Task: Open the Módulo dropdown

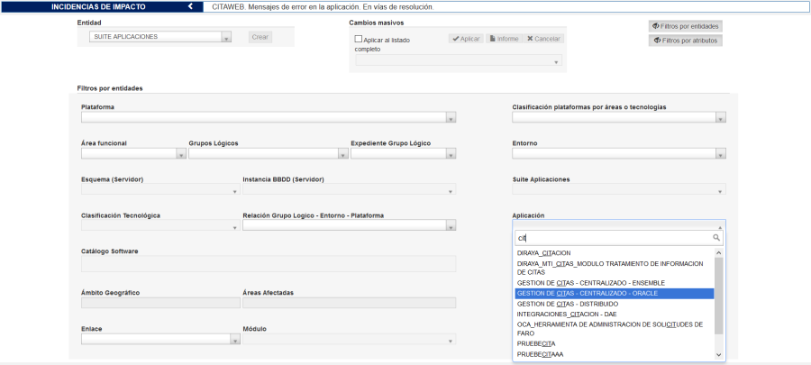Action: pos(349,339)
